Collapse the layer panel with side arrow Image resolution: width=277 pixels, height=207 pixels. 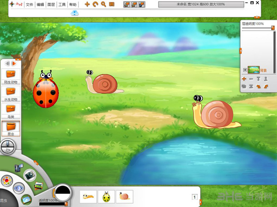(x=240, y=50)
